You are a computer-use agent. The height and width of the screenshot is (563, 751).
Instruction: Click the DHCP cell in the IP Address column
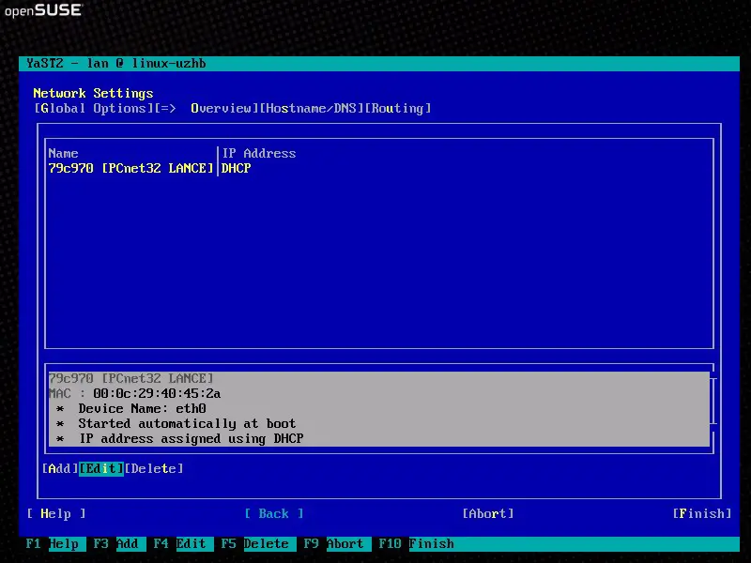click(237, 169)
